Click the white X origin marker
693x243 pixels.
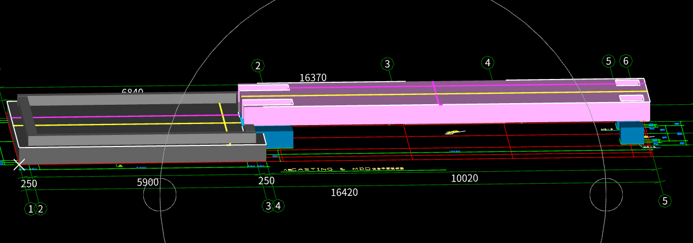[x=19, y=164]
